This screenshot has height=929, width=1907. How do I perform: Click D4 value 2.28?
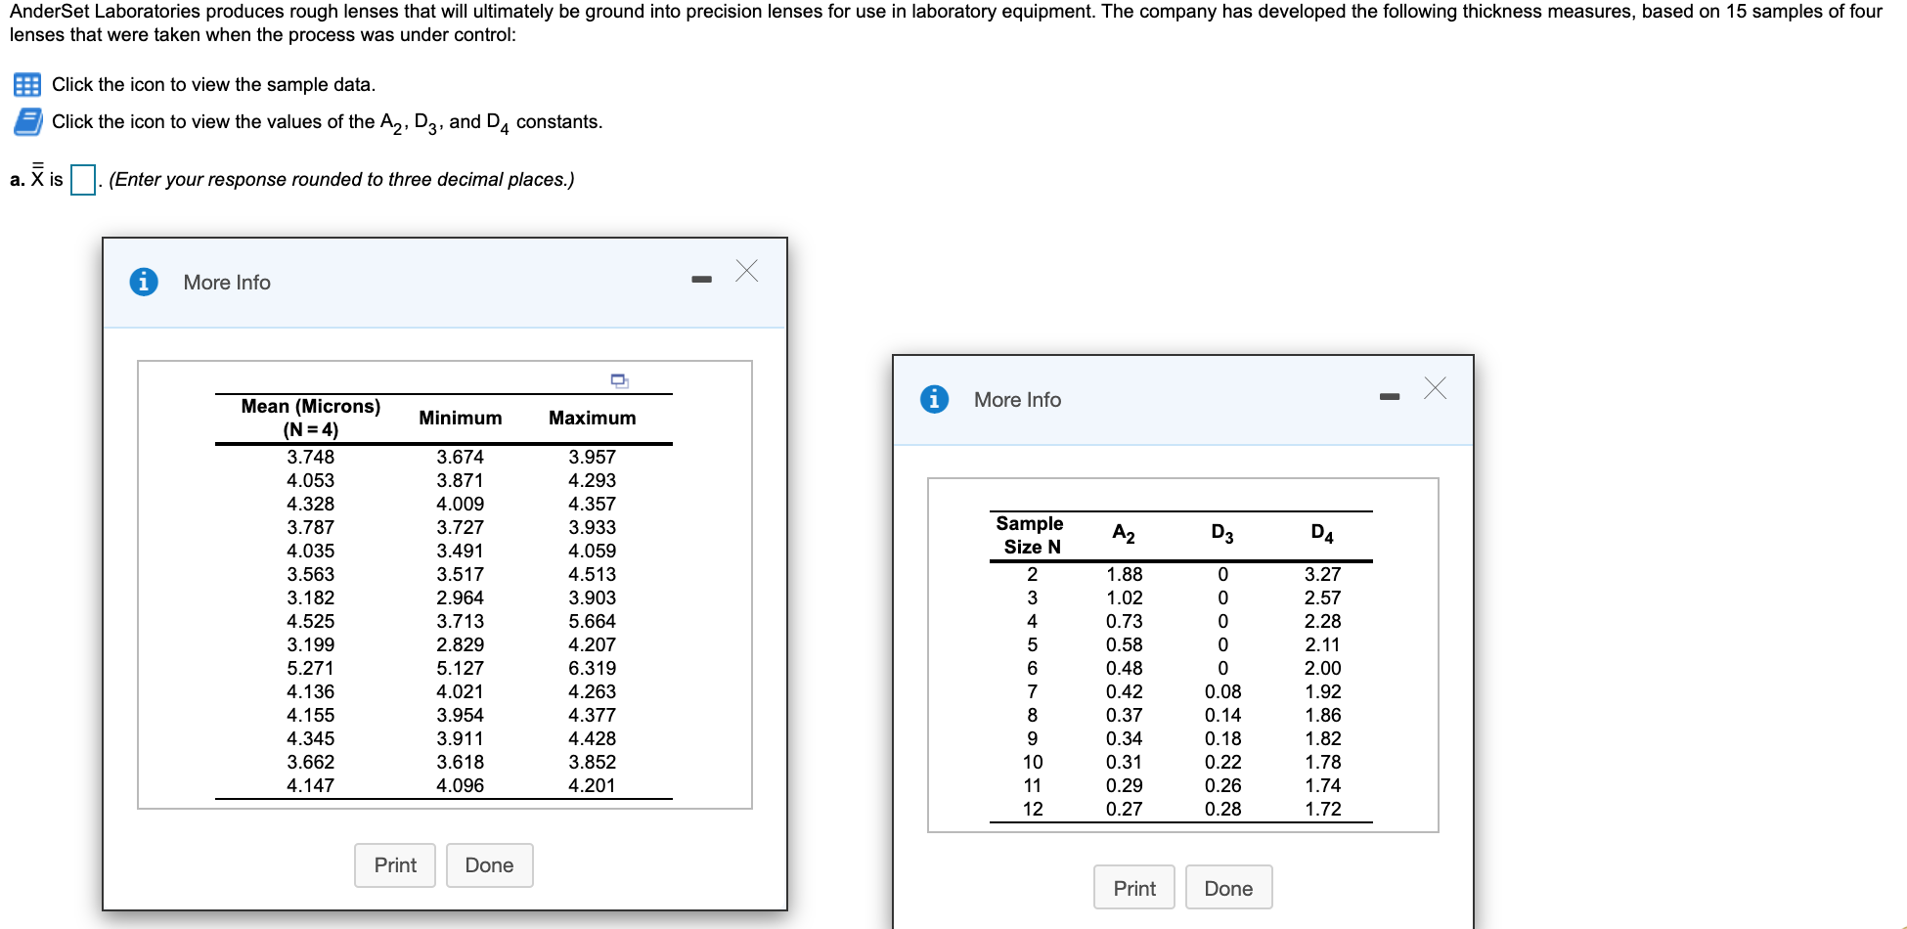point(1323,621)
